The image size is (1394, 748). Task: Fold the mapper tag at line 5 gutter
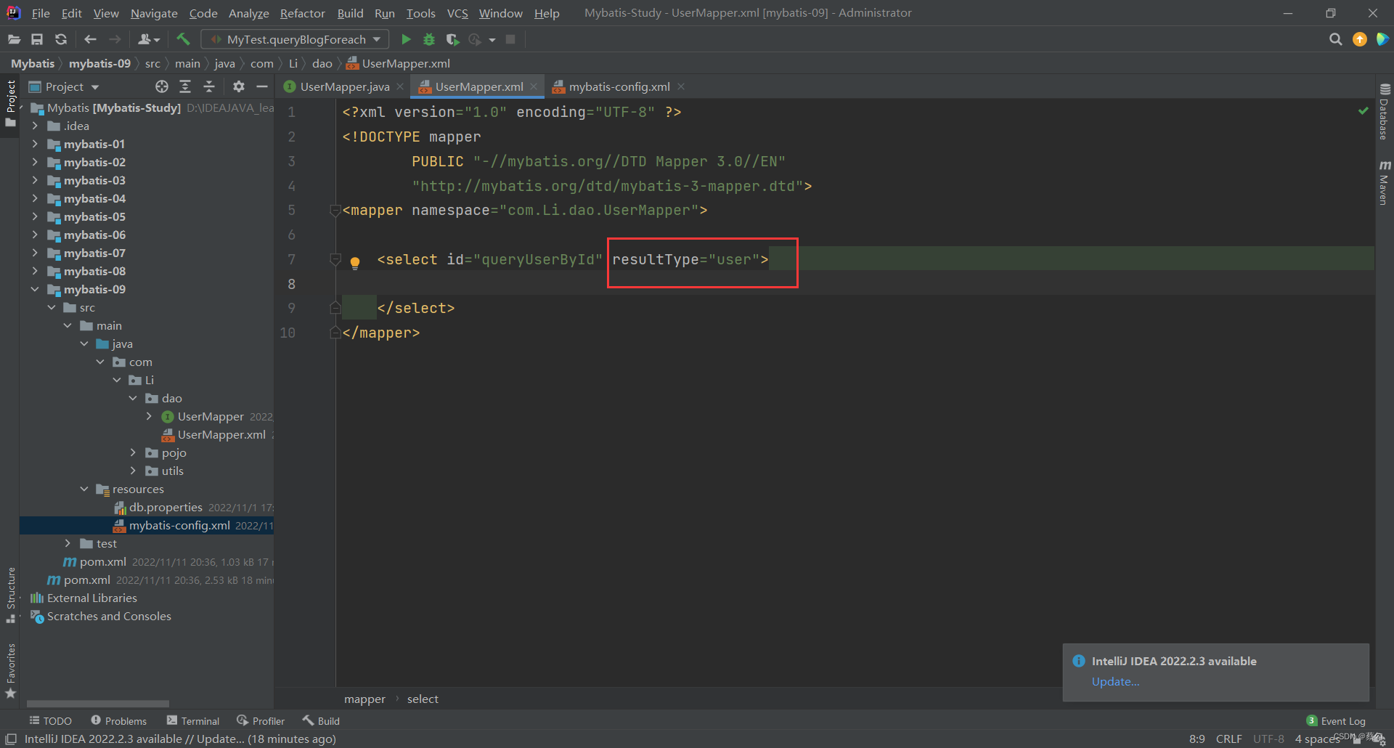coord(335,210)
